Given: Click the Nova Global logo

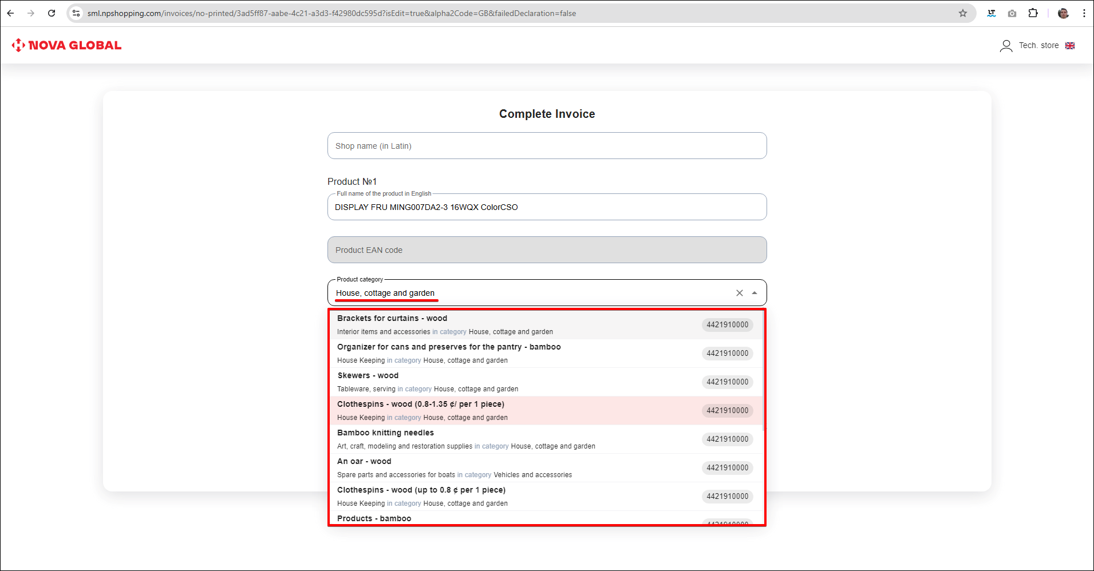Looking at the screenshot, I should [x=66, y=45].
